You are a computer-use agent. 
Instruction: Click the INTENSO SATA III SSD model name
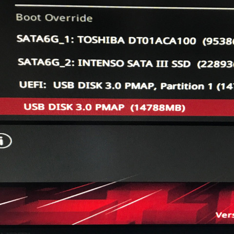coord(134,63)
